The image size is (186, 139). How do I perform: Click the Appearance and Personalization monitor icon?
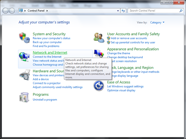(99, 53)
